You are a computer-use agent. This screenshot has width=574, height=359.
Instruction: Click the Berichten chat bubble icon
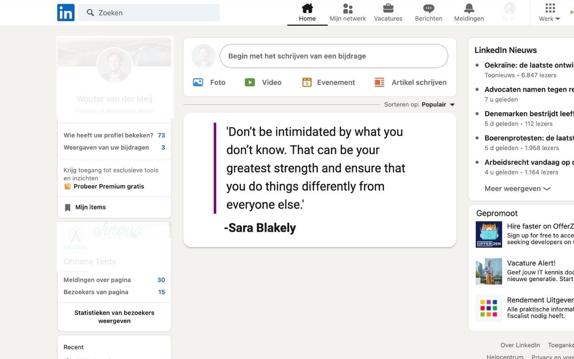pos(429,9)
